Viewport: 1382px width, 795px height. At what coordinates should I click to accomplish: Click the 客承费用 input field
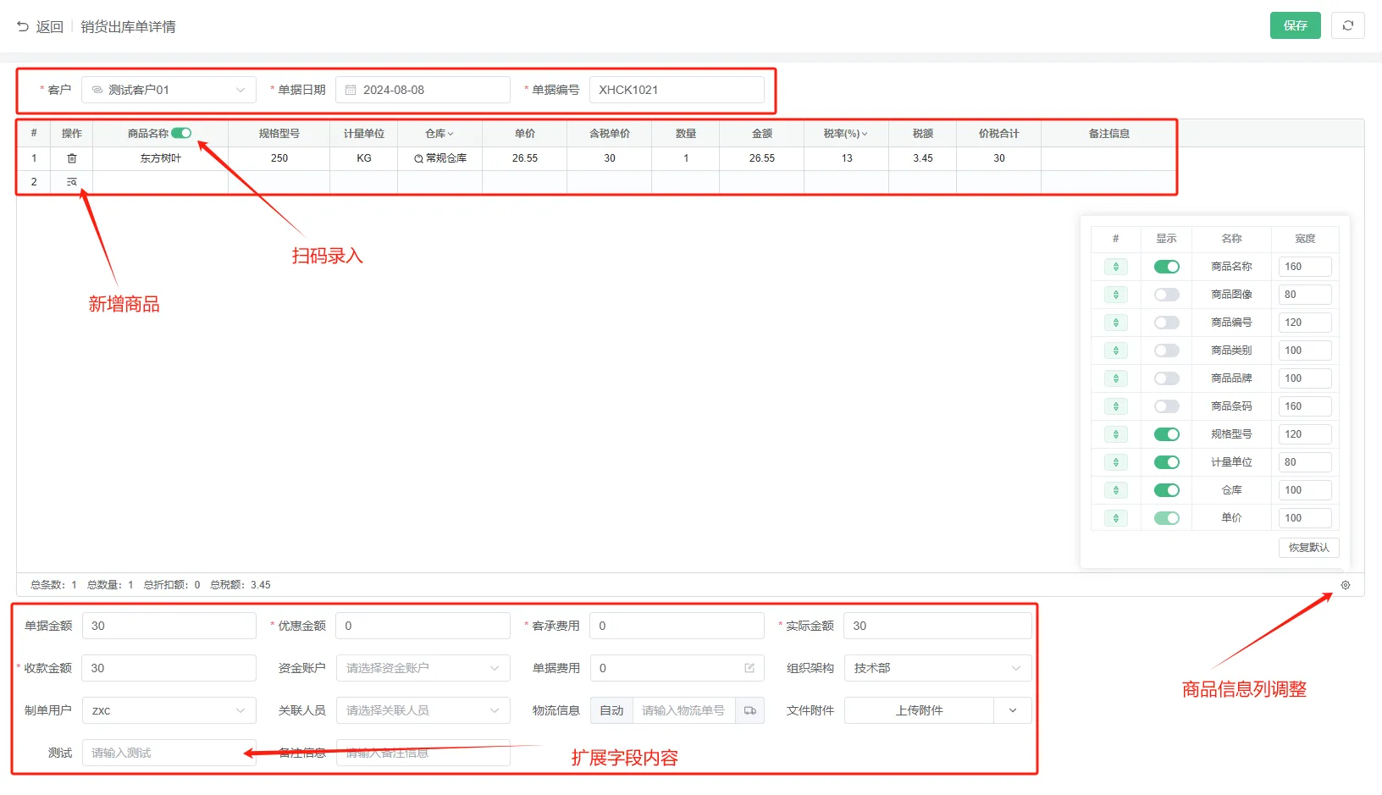(677, 626)
